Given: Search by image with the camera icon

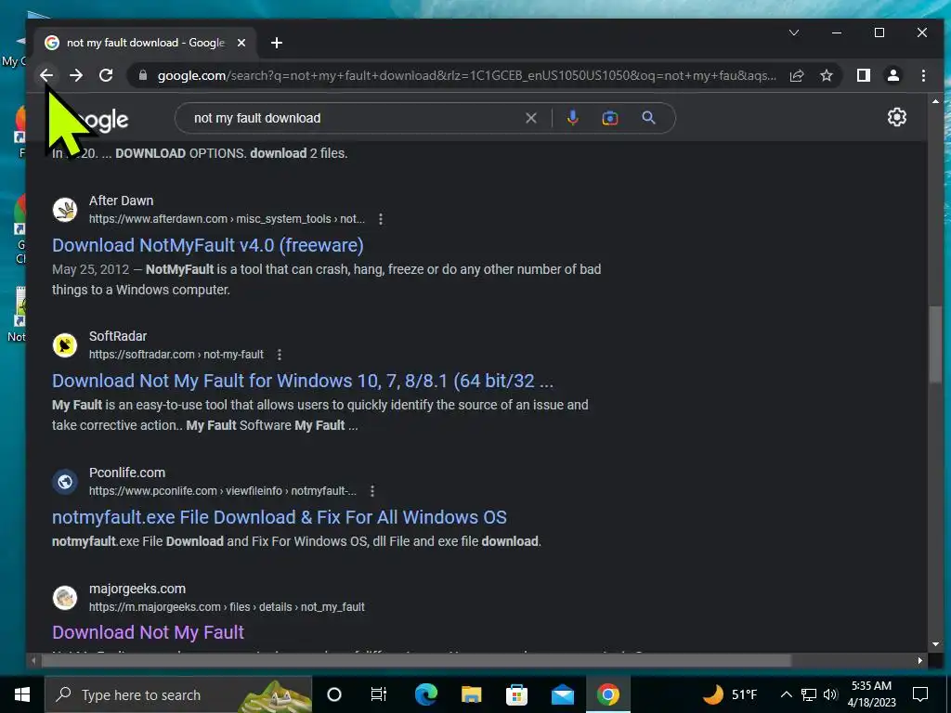Looking at the screenshot, I should 610,118.
